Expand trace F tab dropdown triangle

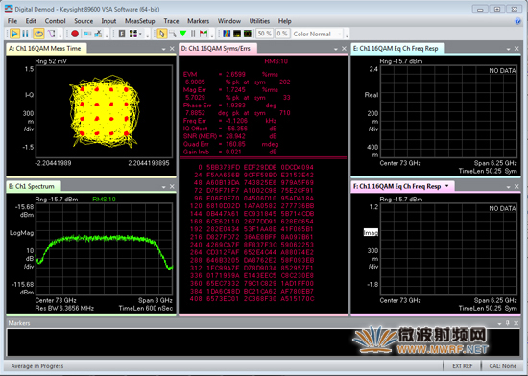446,186
